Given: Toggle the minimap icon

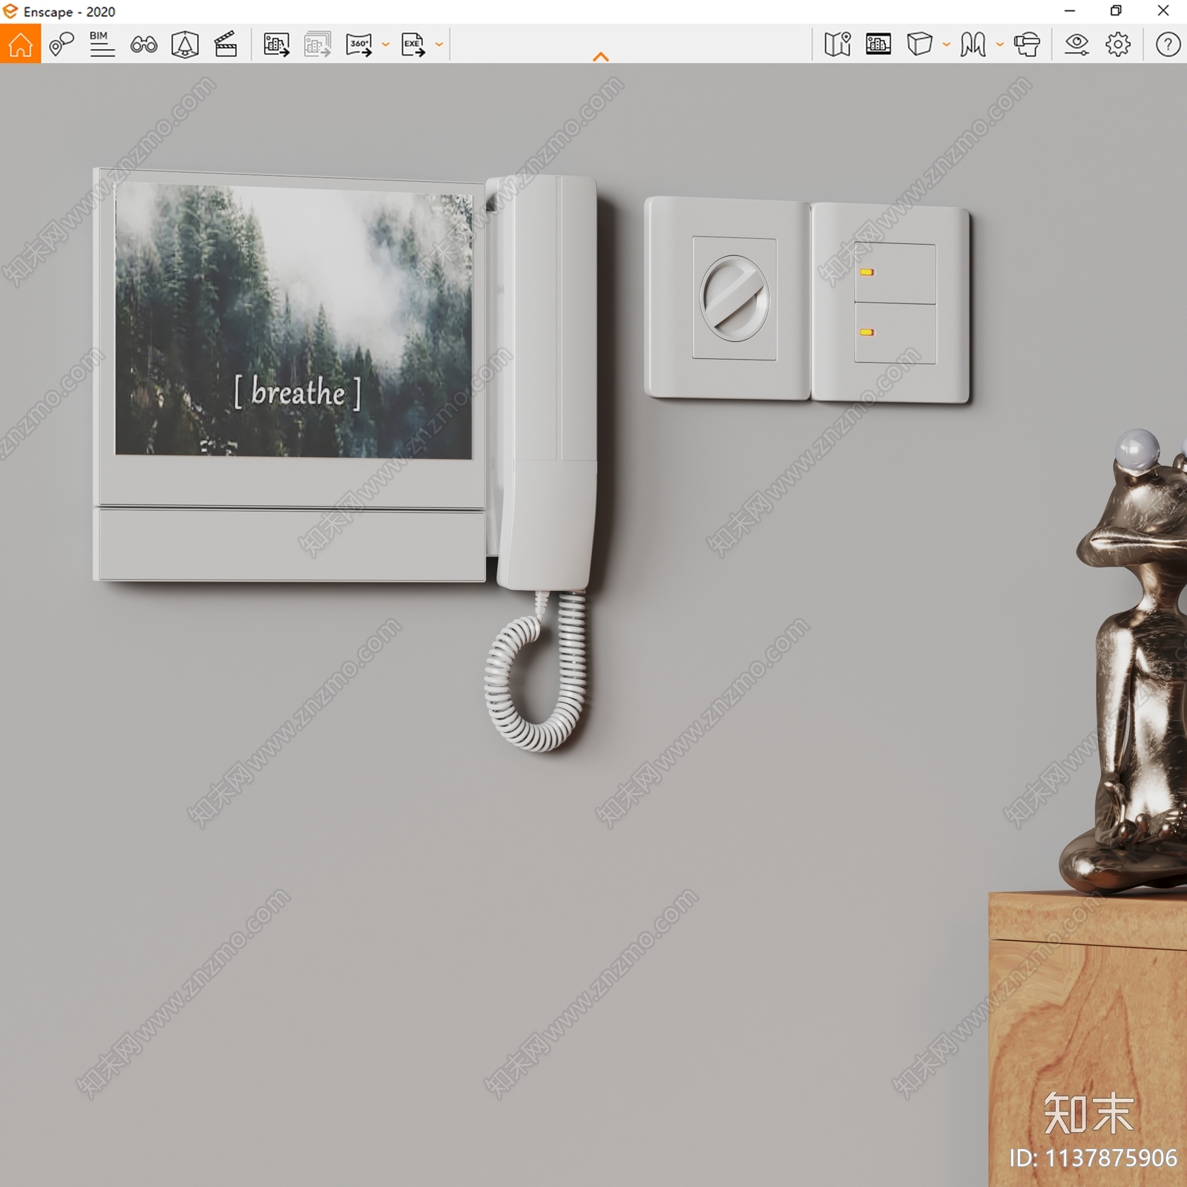Looking at the screenshot, I should coord(838,45).
